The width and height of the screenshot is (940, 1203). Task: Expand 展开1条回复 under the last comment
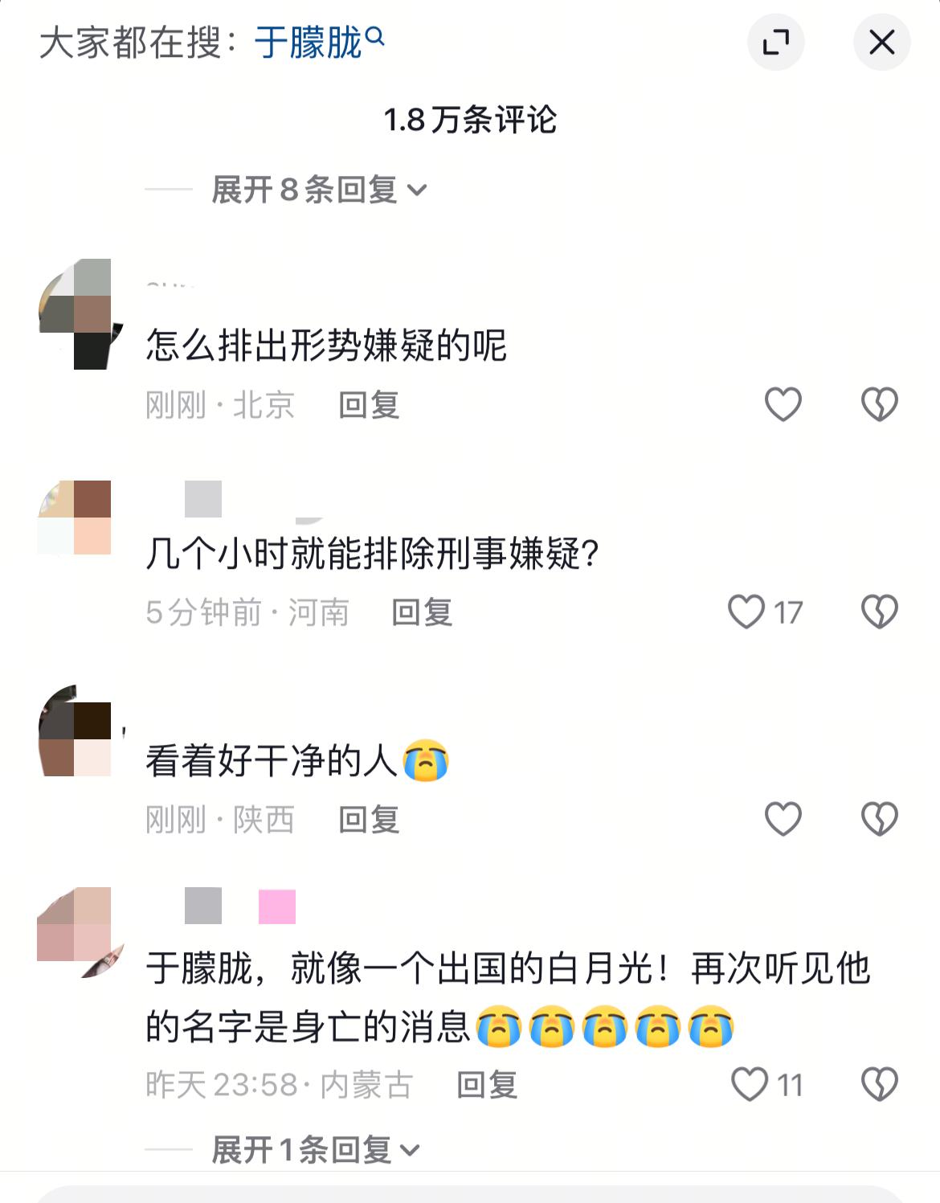(x=316, y=1150)
